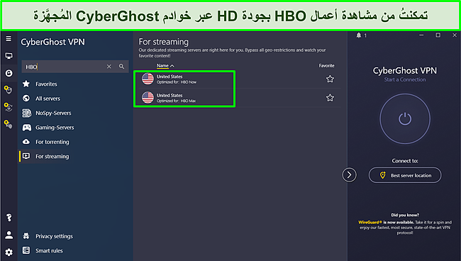Open the help question mark icon
This screenshot has width=461, height=261.
(x=9, y=218)
